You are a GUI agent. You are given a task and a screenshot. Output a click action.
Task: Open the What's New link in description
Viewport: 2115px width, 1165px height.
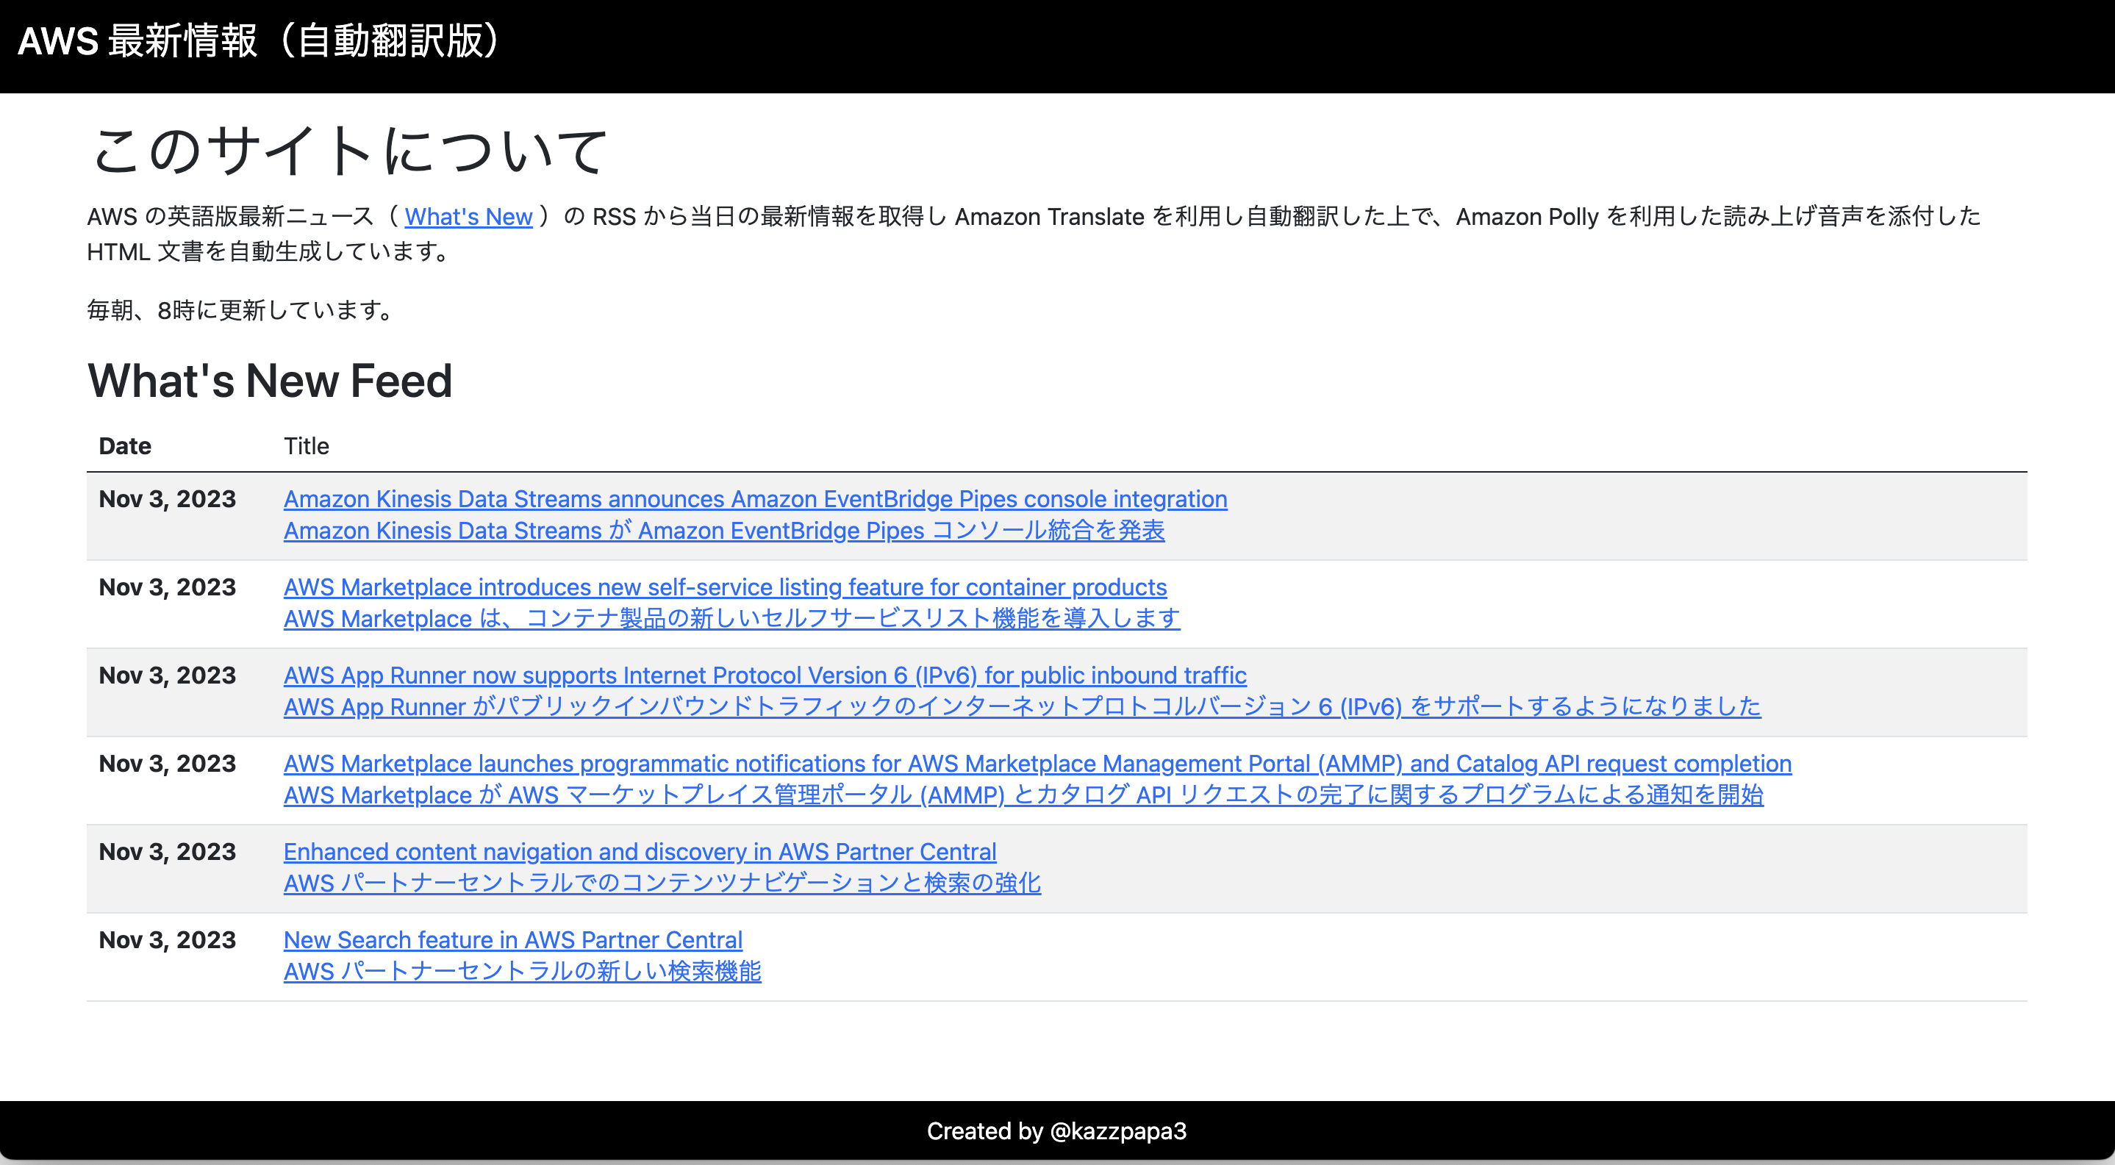tap(468, 217)
